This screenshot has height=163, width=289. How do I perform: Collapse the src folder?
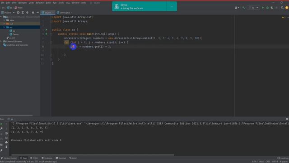coord(4,27)
